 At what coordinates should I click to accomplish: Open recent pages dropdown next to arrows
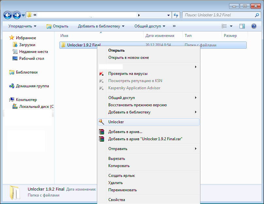[x=23, y=15]
